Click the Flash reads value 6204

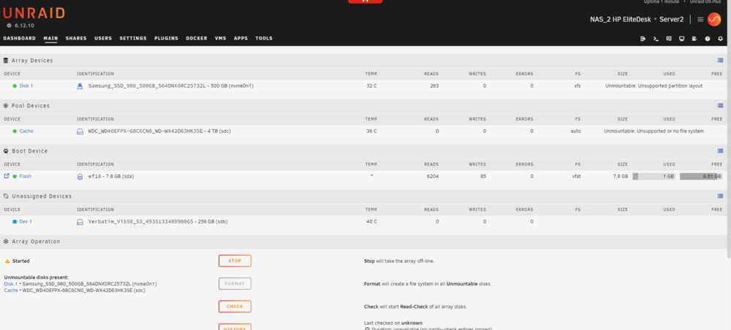pyautogui.click(x=432, y=177)
